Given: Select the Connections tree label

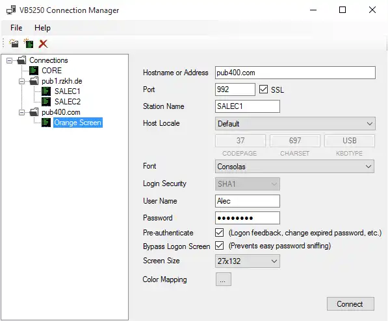Looking at the screenshot, I should 49,60.
